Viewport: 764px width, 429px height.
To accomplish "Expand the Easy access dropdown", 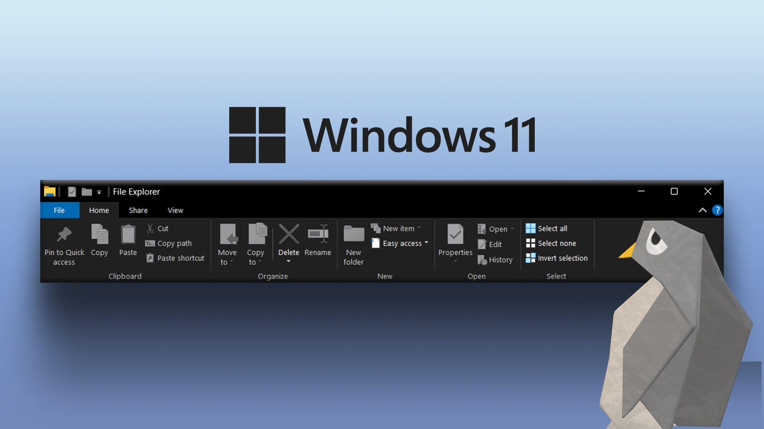I will [426, 243].
